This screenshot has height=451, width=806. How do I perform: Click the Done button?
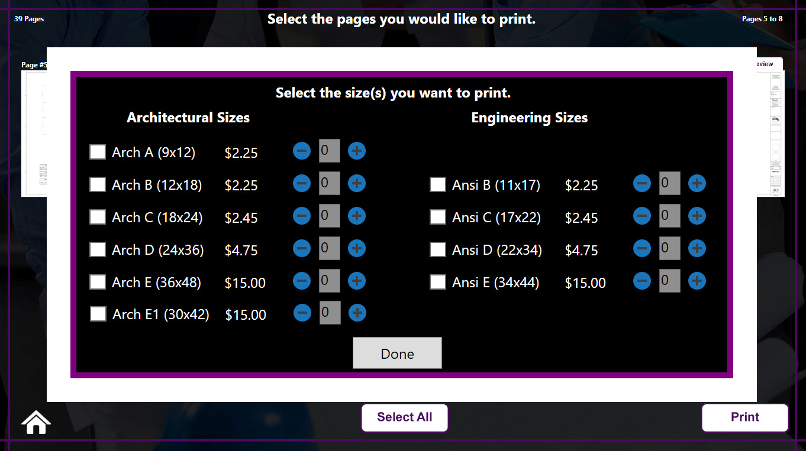pyautogui.click(x=397, y=353)
